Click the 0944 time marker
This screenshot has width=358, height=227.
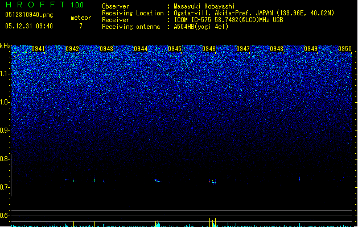141,49
